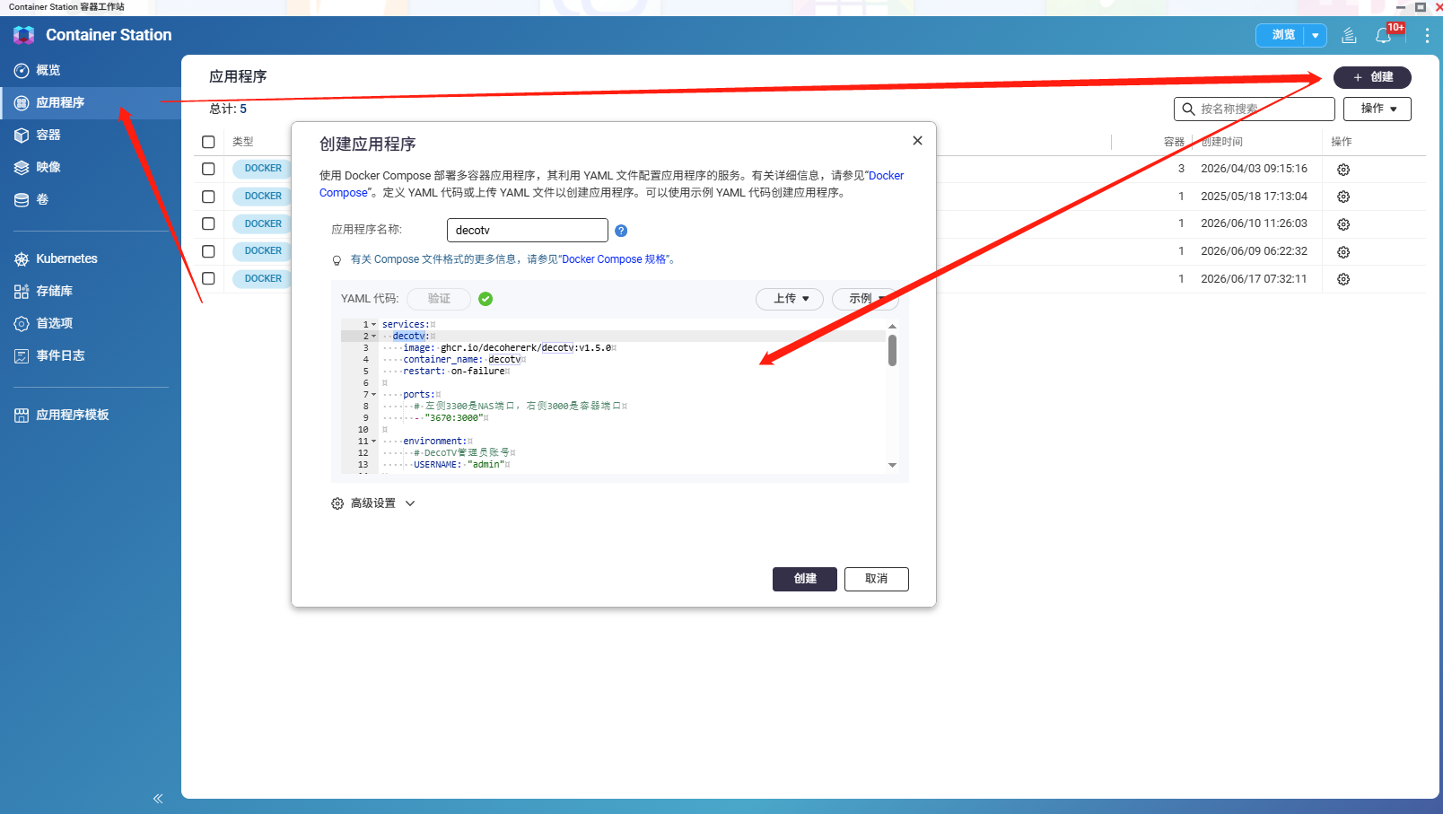
Task: Click the 应用程序模板 templates icon
Action: [x=22, y=415]
